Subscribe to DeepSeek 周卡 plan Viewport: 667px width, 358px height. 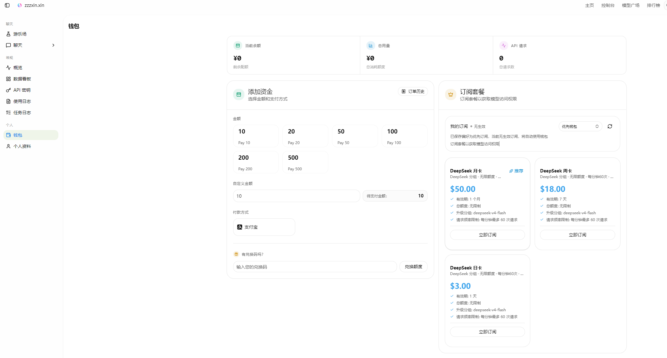point(577,235)
